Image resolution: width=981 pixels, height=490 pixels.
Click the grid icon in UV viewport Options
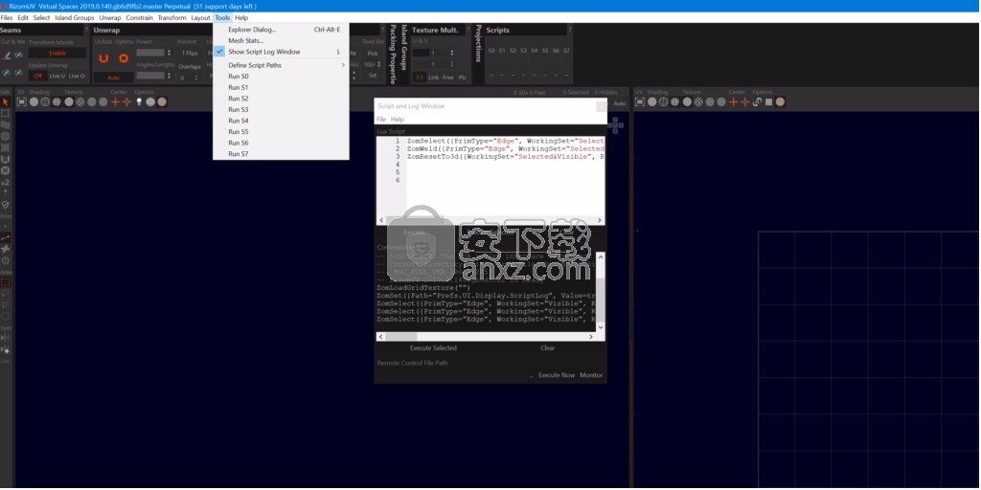click(x=768, y=101)
